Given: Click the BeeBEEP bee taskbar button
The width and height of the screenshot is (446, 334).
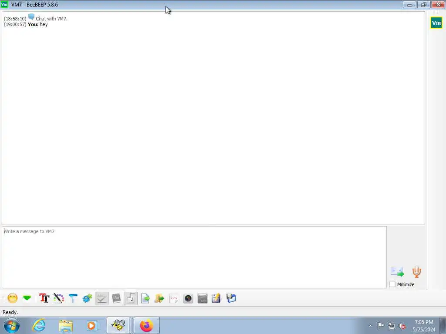Looking at the screenshot, I should click(118, 325).
